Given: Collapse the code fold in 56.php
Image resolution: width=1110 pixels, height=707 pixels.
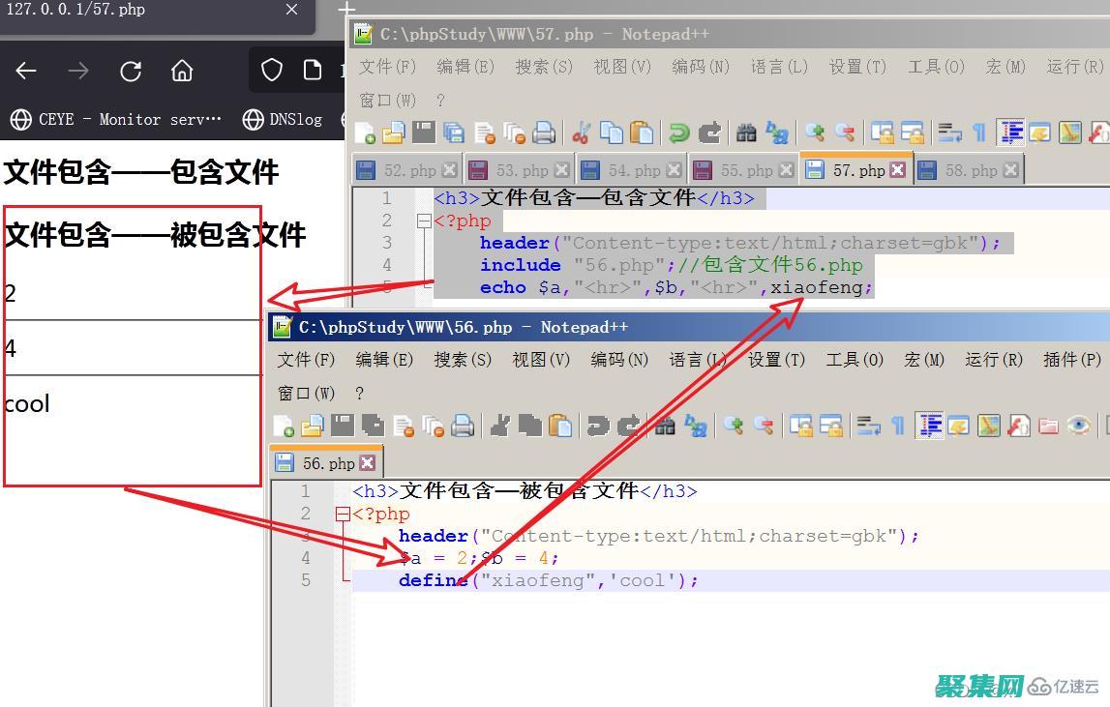Looking at the screenshot, I should 343,514.
